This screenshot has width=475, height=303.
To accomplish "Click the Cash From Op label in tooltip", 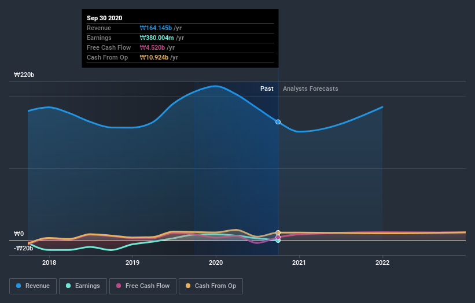I will pyautogui.click(x=107, y=57).
